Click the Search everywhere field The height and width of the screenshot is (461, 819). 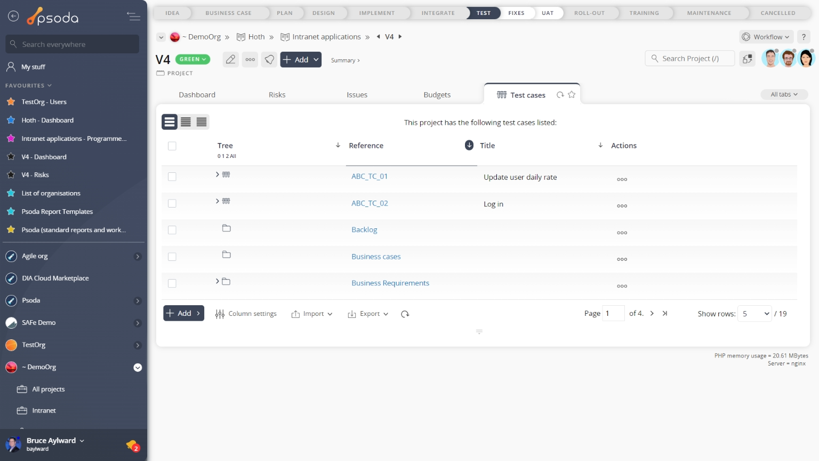click(x=73, y=44)
